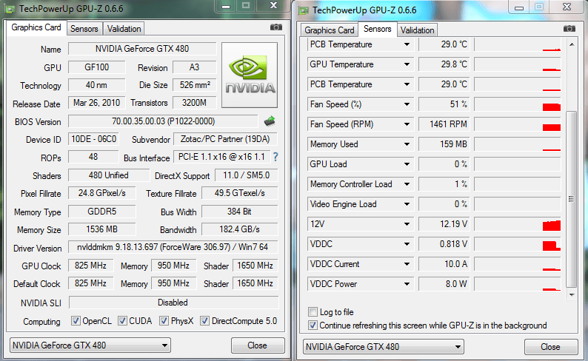The height and width of the screenshot is (361, 588).
Task: Click the Fan Speed (%) history graph
Action: click(x=518, y=104)
